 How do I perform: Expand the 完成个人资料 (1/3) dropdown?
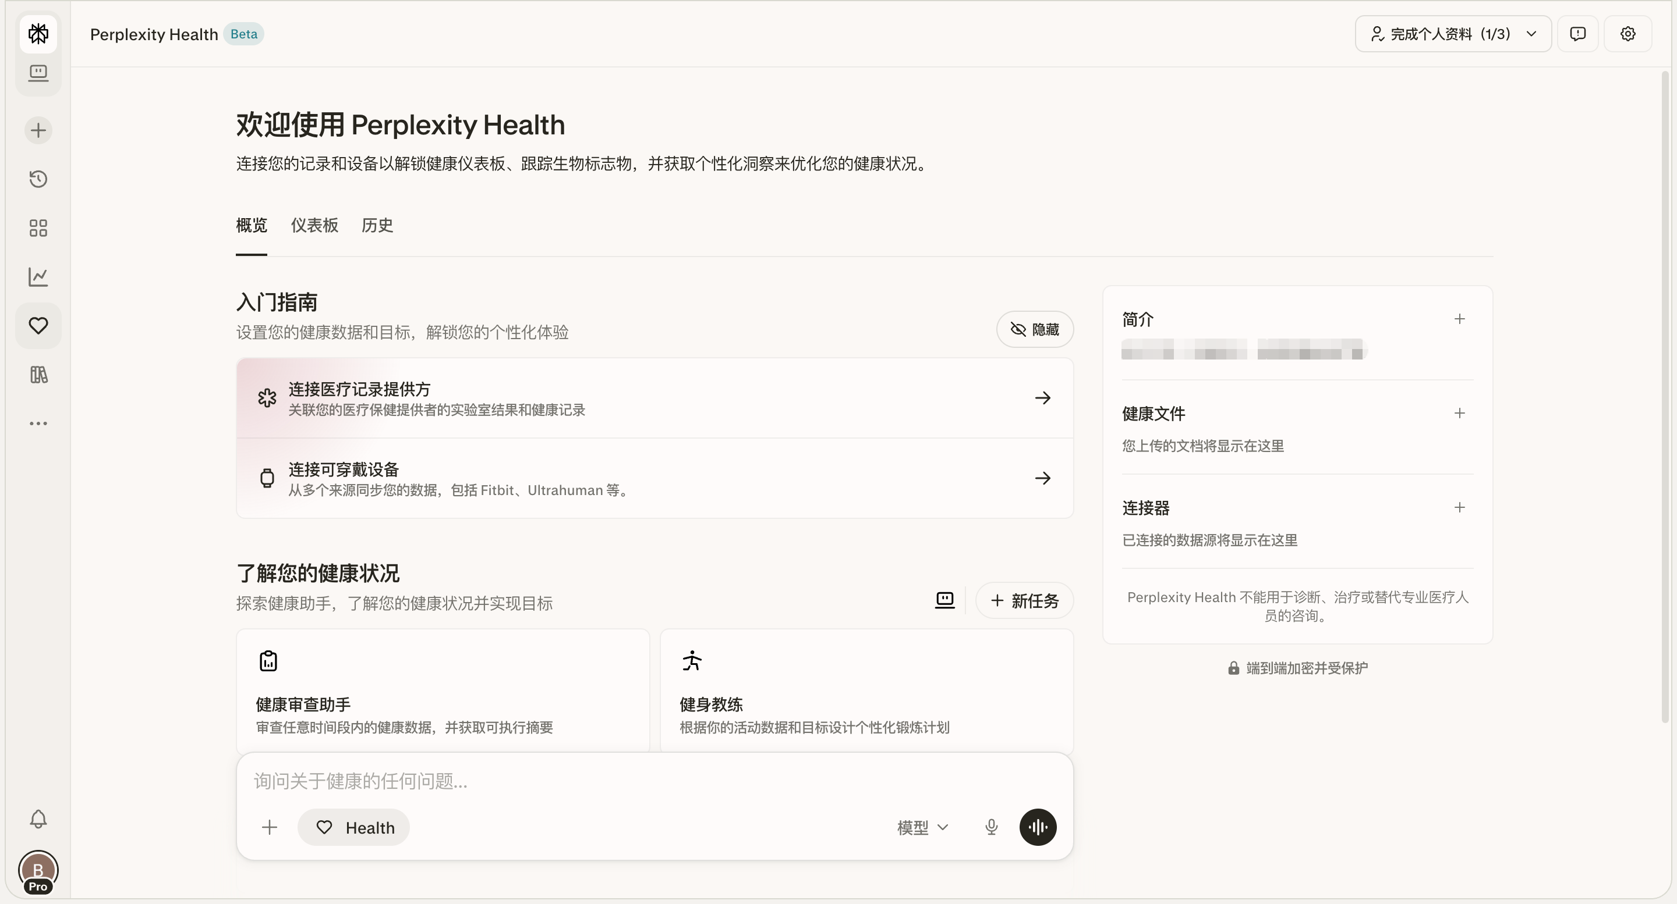pos(1452,34)
